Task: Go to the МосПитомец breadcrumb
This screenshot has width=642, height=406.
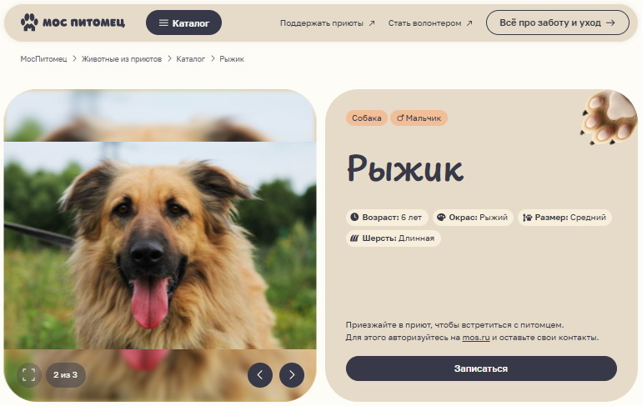Action: (x=43, y=59)
